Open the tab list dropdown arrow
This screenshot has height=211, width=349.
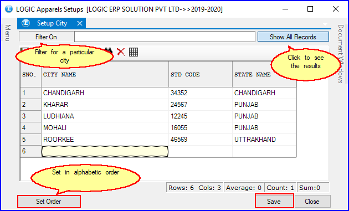[x=325, y=24]
